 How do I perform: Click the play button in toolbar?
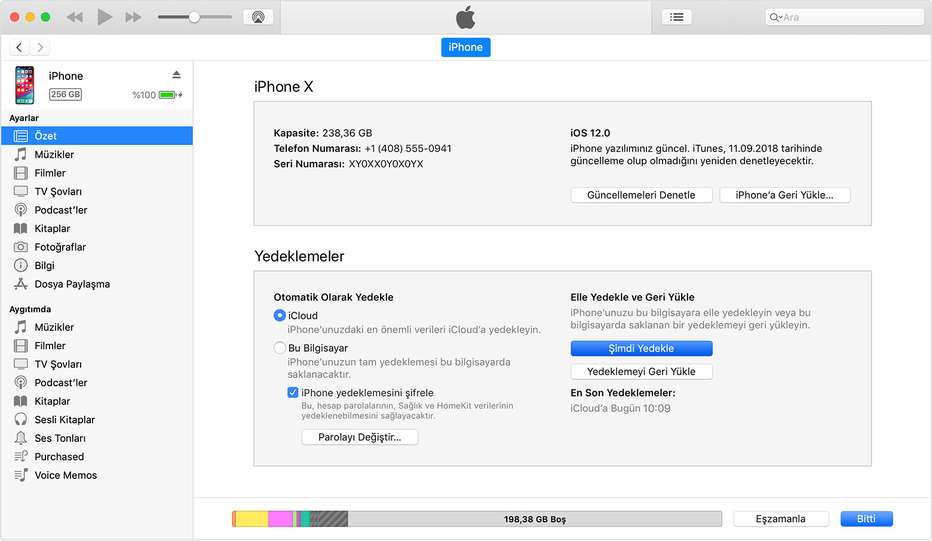[105, 17]
